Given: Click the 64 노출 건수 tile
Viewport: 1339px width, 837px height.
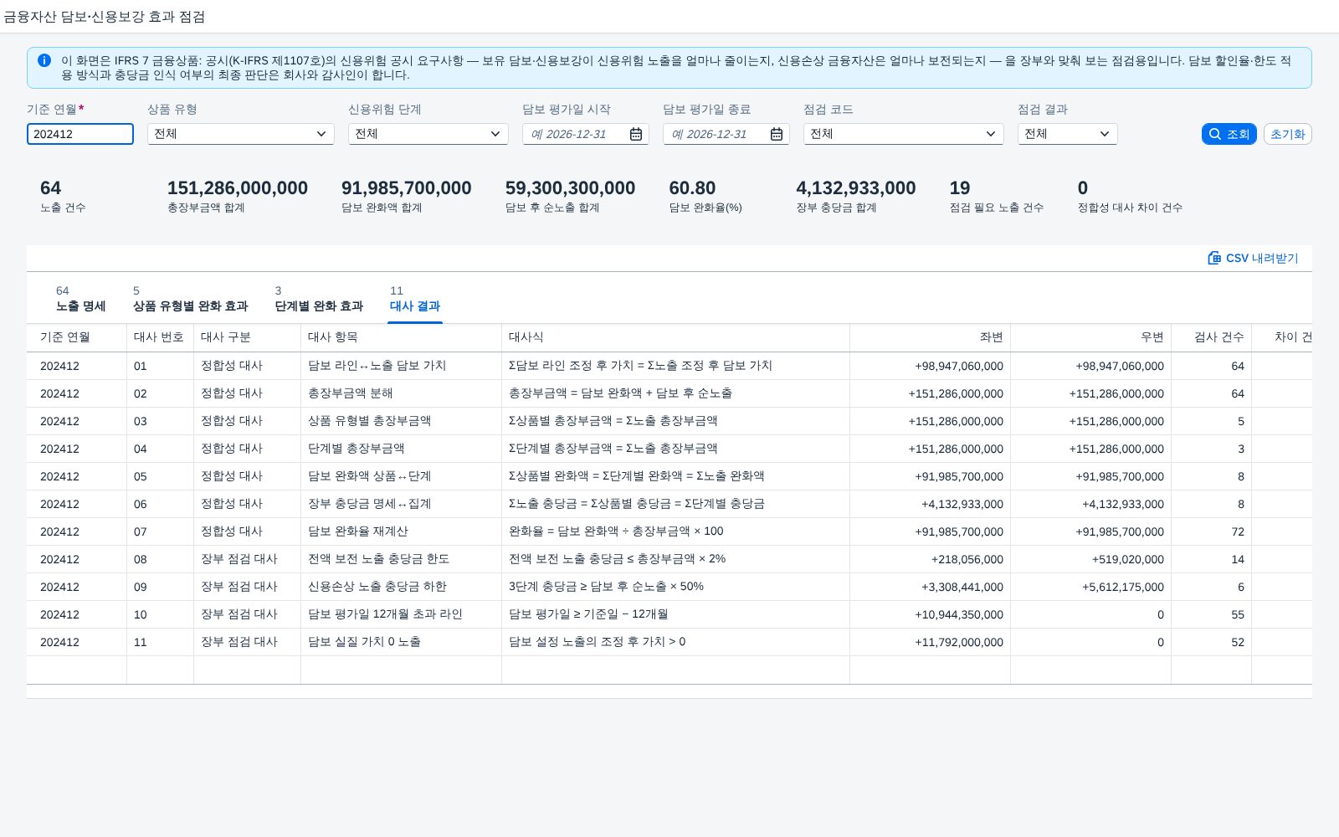Looking at the screenshot, I should [x=64, y=197].
